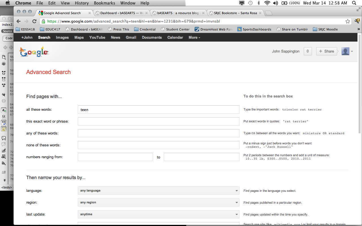Open Time Machine menu bar icon

point(250,3)
